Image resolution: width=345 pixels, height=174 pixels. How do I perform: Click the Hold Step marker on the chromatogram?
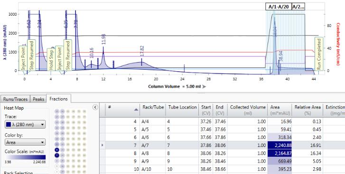tap(51, 59)
